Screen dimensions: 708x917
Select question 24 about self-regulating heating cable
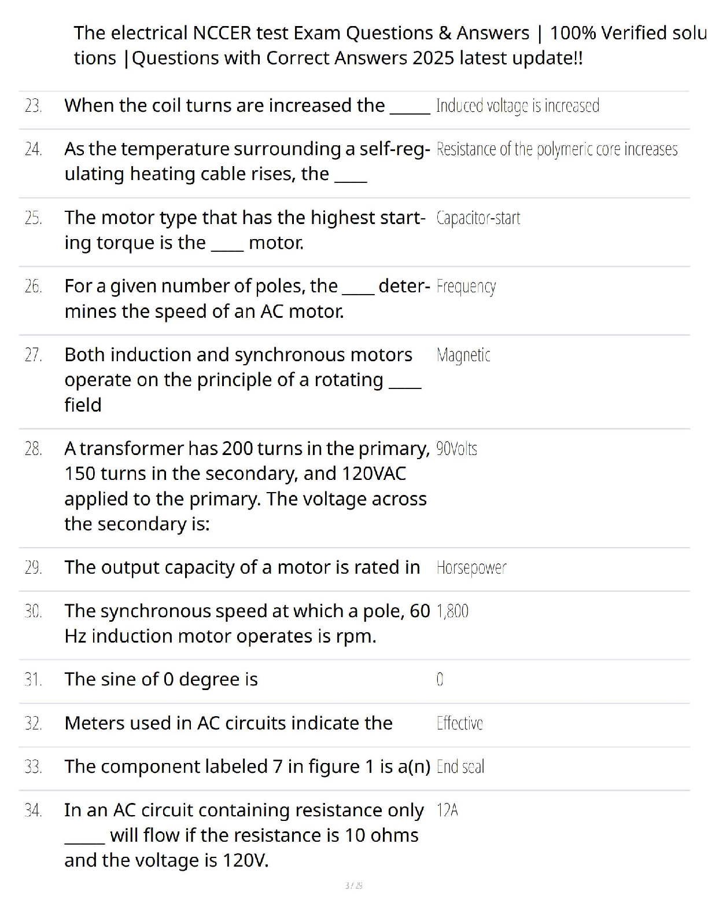click(x=246, y=162)
